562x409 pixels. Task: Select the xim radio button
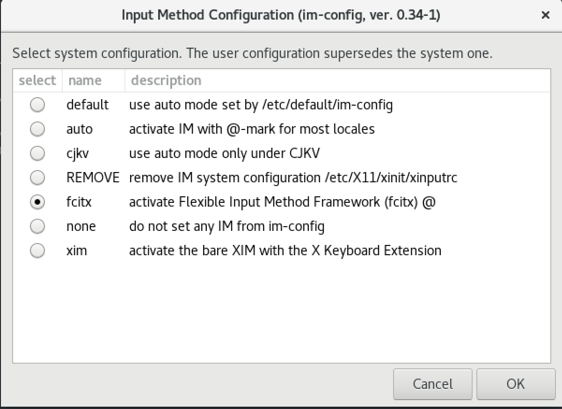[x=37, y=251]
